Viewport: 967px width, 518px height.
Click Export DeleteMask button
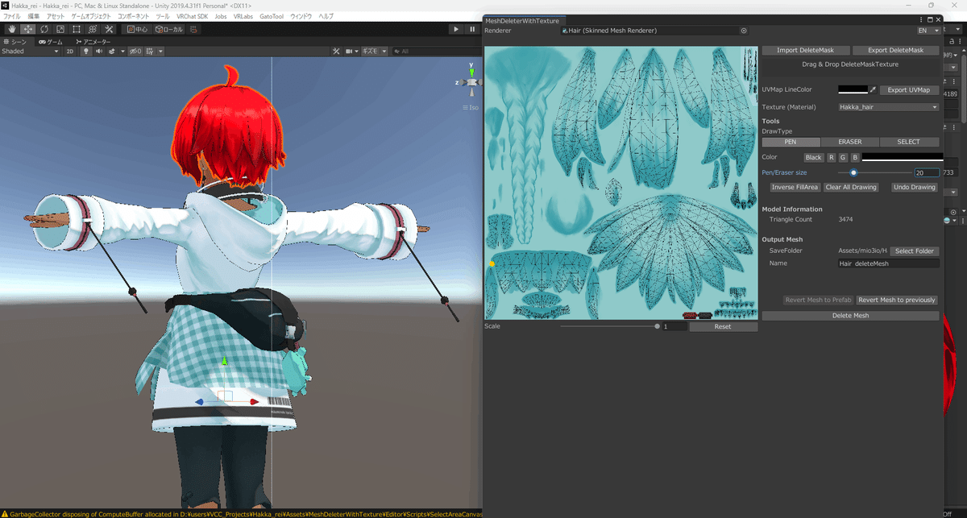[x=895, y=50]
